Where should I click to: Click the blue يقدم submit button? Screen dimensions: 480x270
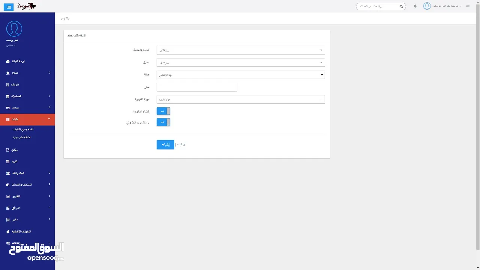click(165, 144)
